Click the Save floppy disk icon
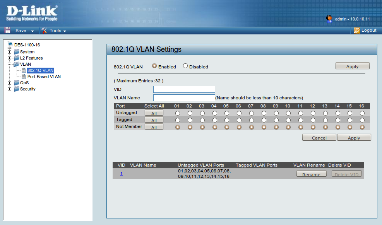Screen dimensions: 382x225 pyautogui.click(x=7, y=30)
